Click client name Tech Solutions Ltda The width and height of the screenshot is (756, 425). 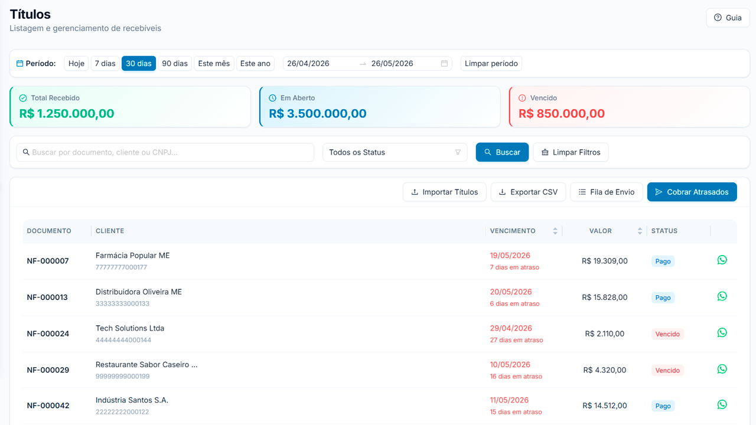click(130, 328)
